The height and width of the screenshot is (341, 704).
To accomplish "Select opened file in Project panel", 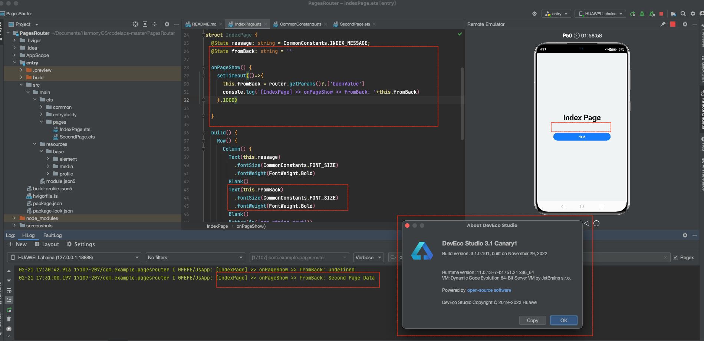I will click(135, 24).
